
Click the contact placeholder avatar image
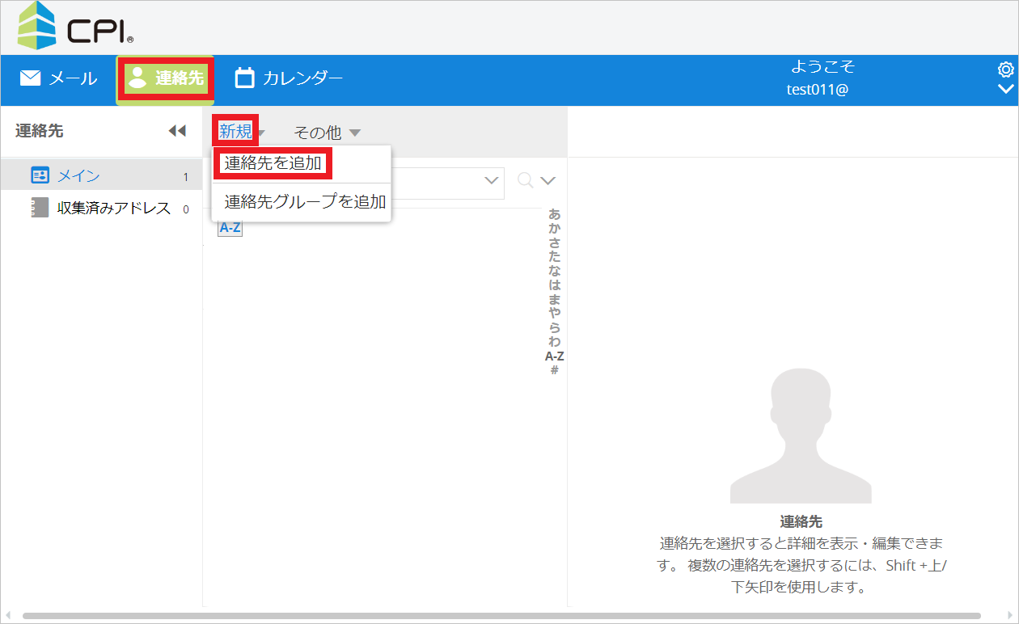pos(800,436)
